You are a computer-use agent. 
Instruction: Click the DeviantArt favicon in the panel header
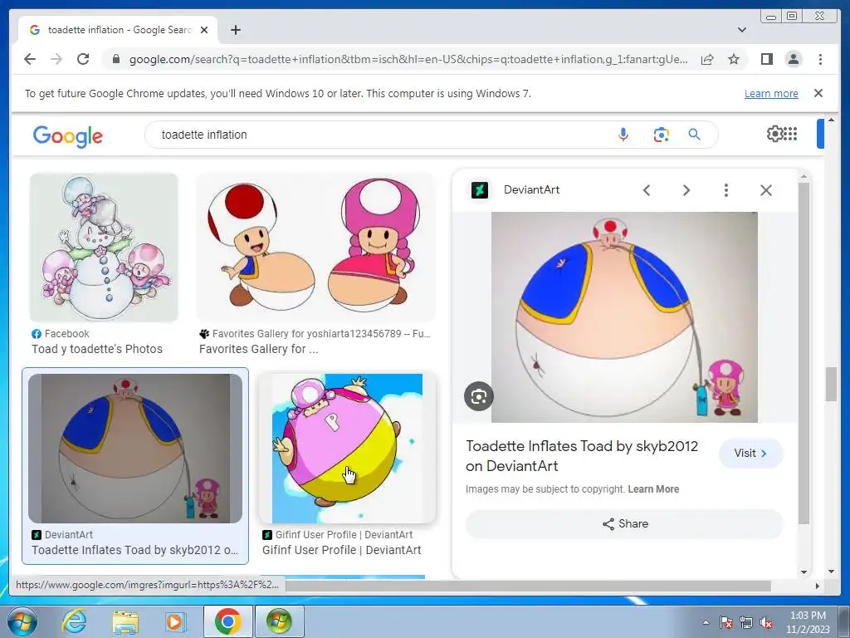pos(480,190)
